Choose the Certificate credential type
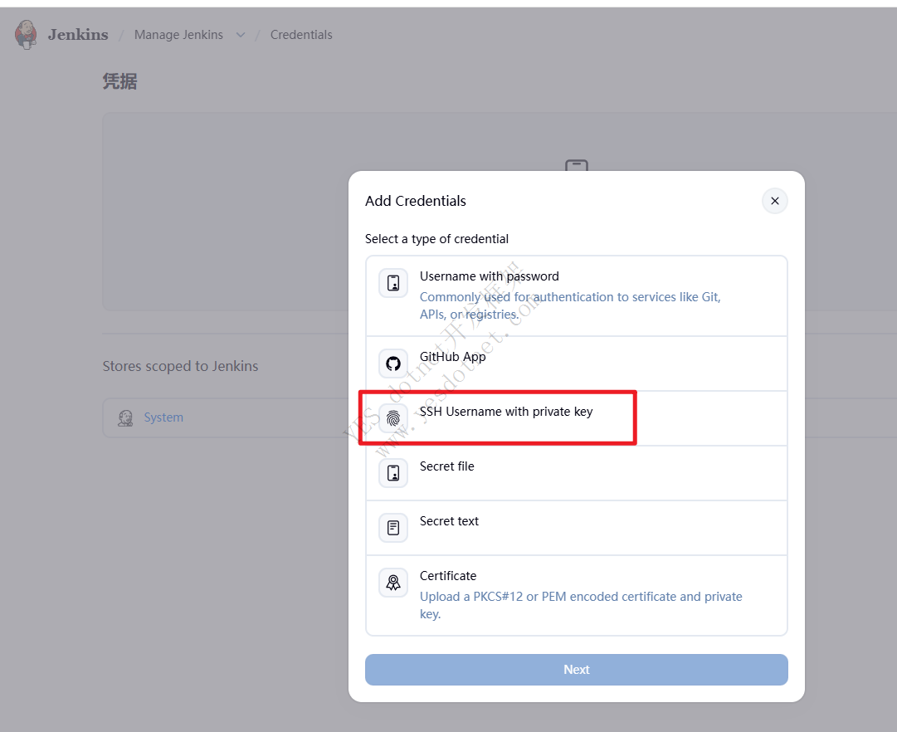Viewport: 897px width, 732px height. [576, 595]
